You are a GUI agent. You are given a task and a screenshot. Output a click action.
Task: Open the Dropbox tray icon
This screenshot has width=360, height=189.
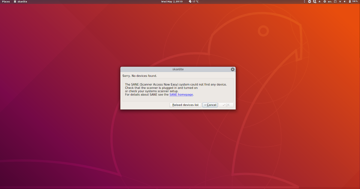pos(314,1)
